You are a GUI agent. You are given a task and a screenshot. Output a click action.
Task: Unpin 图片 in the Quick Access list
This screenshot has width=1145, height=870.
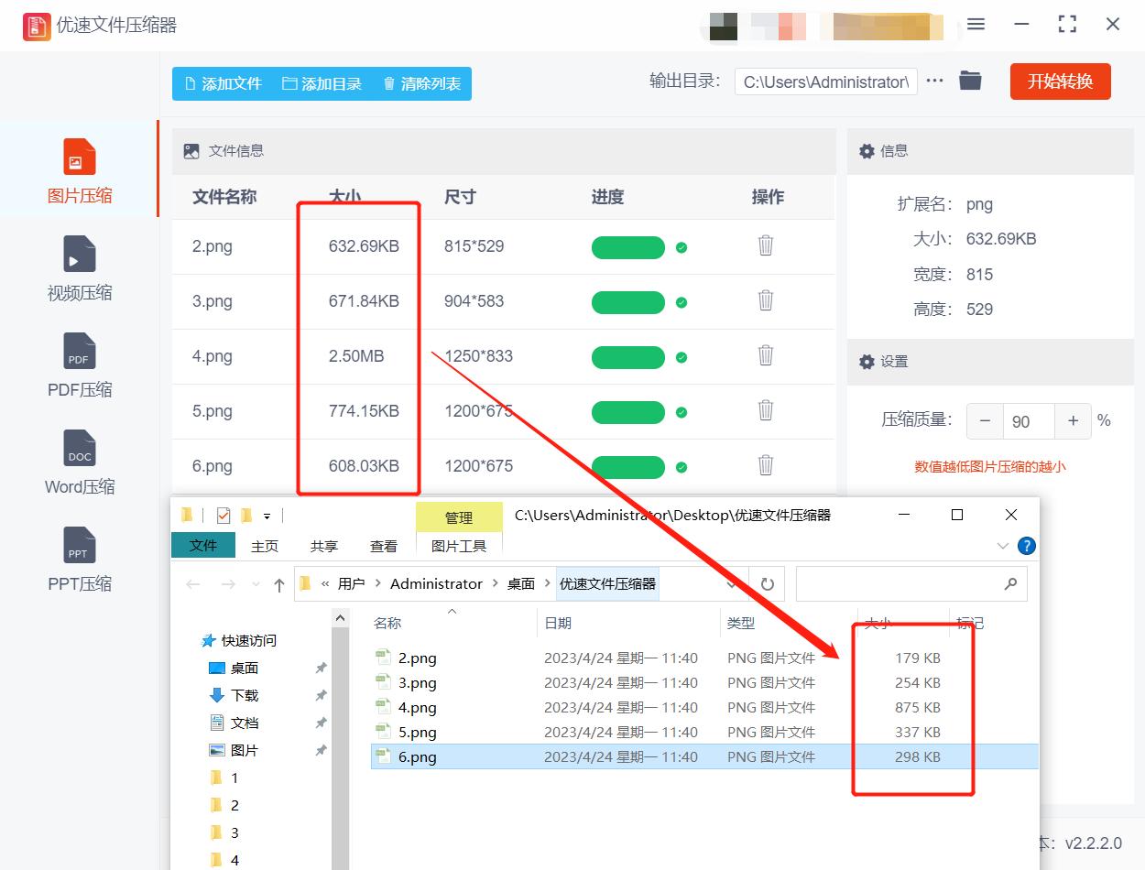(321, 748)
